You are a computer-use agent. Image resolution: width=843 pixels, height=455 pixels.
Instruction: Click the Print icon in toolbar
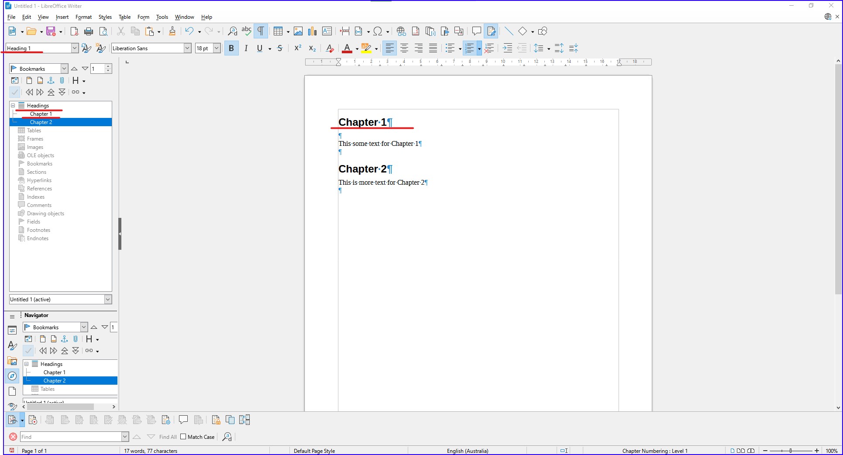click(89, 31)
